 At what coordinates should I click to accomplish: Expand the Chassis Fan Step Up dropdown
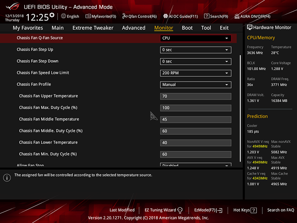tap(195, 50)
